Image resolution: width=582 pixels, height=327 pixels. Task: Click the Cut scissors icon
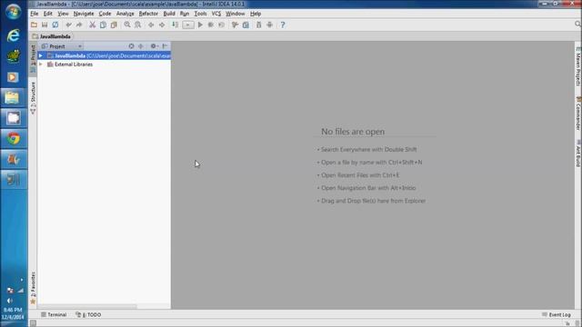pyautogui.click(x=93, y=25)
